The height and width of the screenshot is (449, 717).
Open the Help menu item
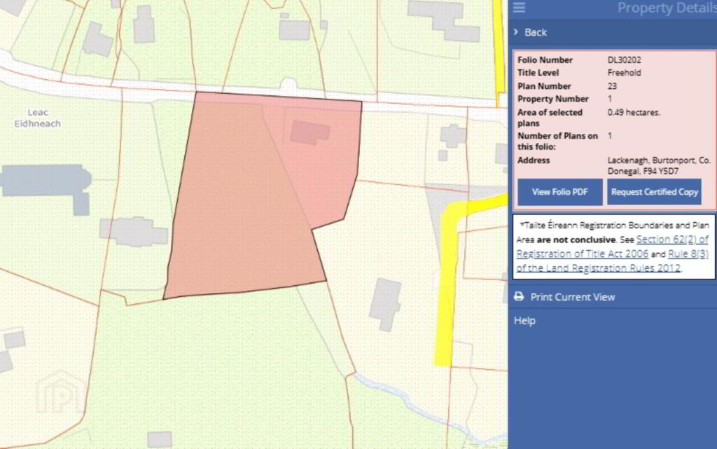pos(524,321)
